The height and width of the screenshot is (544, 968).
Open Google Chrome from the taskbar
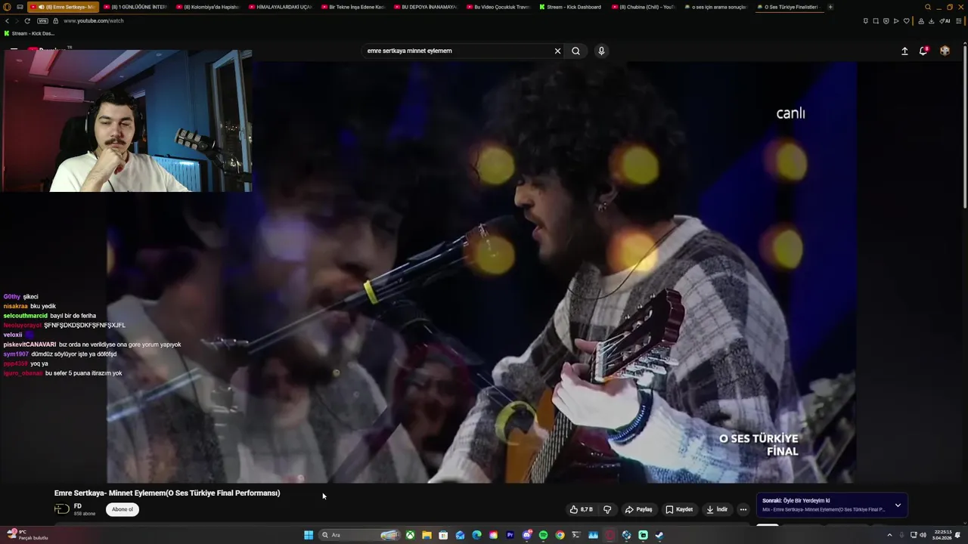(x=560, y=535)
